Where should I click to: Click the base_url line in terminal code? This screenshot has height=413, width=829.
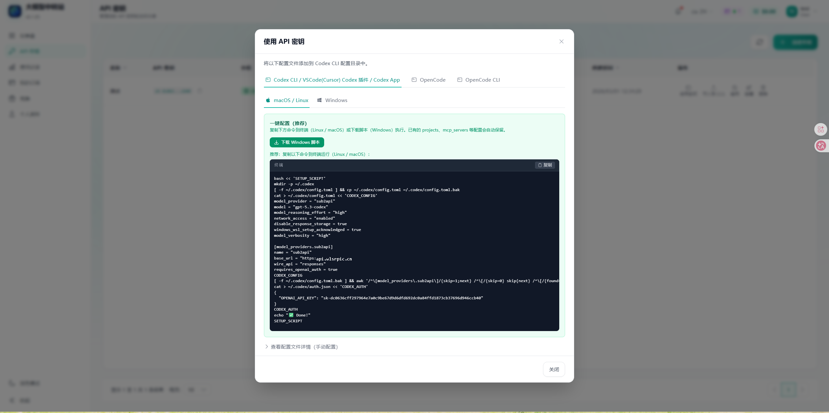point(312,258)
